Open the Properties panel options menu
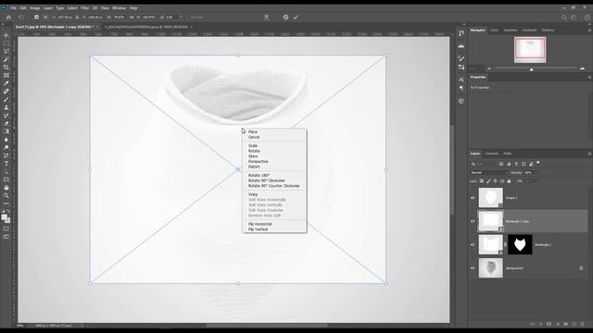The height and width of the screenshot is (333, 593). (x=589, y=77)
